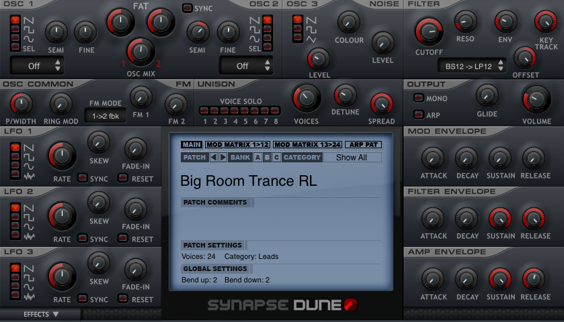Viewport: 564px width, 322px height.
Task: Open OSC 1 'Off' dropdown
Action: coord(37,66)
